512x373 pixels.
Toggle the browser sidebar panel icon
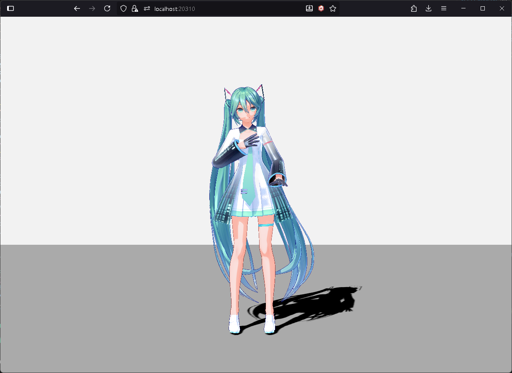click(x=10, y=8)
